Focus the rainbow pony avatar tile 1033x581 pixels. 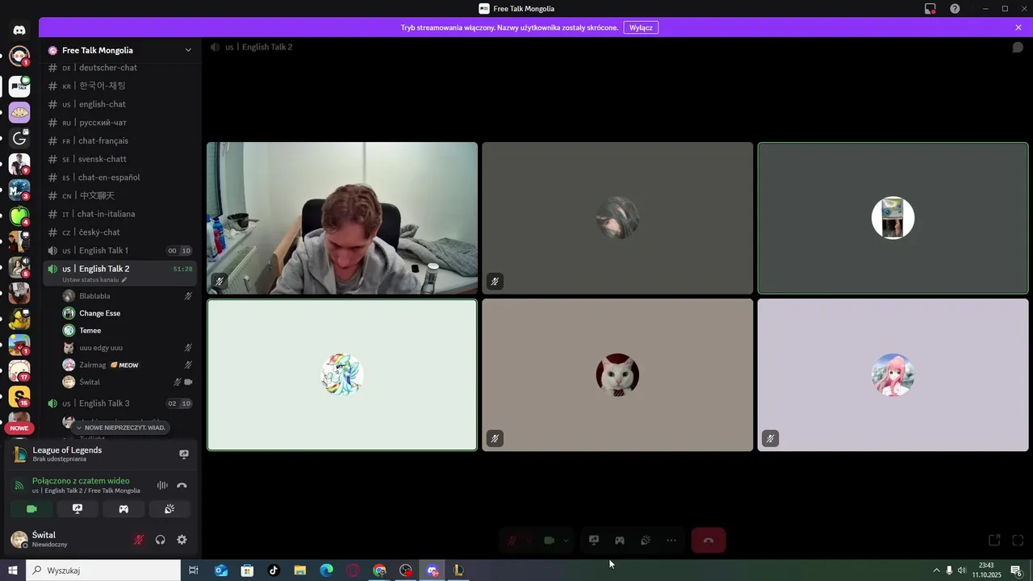tap(342, 374)
